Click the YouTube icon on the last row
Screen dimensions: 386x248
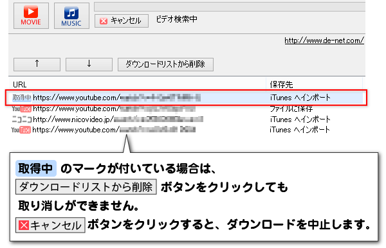tap(21, 130)
